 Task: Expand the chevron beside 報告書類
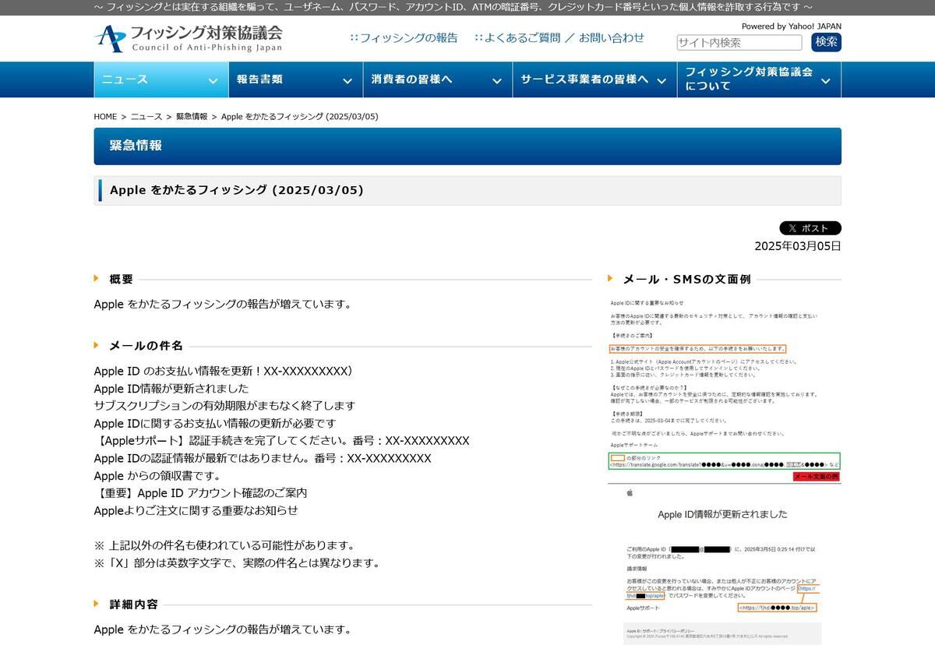tap(348, 80)
